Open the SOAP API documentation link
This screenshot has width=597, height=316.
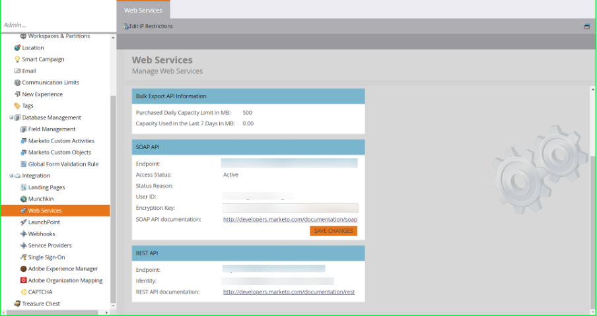coord(290,220)
